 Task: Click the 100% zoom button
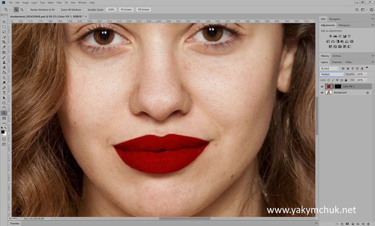(111, 9)
